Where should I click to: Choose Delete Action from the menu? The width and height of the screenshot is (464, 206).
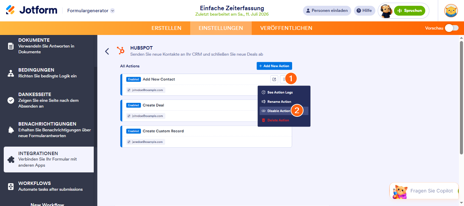284,120
